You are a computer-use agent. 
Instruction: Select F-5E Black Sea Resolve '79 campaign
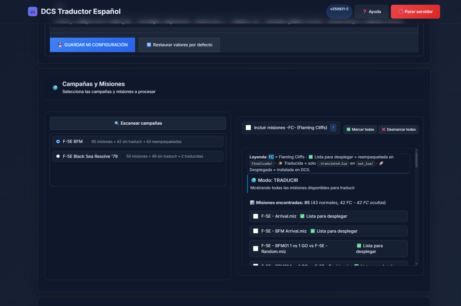click(x=58, y=156)
